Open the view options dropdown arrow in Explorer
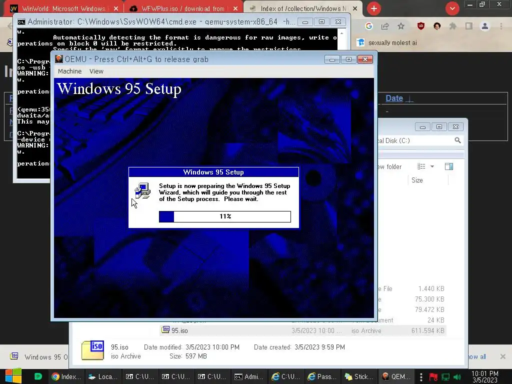 coord(432,166)
